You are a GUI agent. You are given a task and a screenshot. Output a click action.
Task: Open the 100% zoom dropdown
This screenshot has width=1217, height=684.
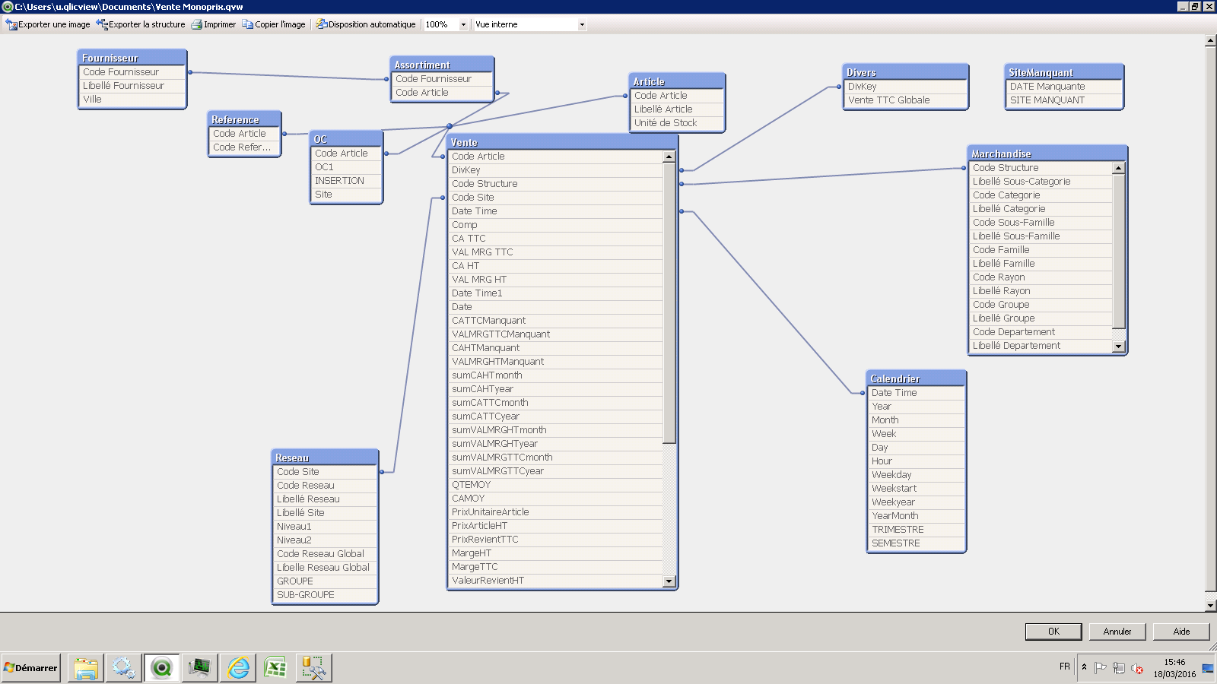tap(463, 24)
